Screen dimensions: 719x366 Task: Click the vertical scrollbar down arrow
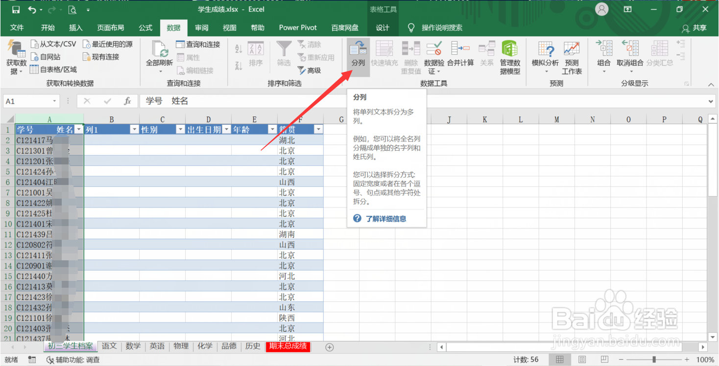pyautogui.click(x=713, y=337)
